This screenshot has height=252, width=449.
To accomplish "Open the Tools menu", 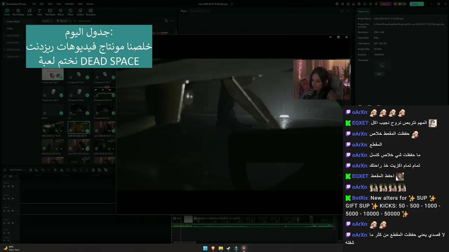I will click(x=50, y=4).
